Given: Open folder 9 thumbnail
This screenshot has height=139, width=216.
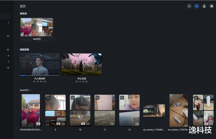Looking at the screenshot, I should point(55,110).
